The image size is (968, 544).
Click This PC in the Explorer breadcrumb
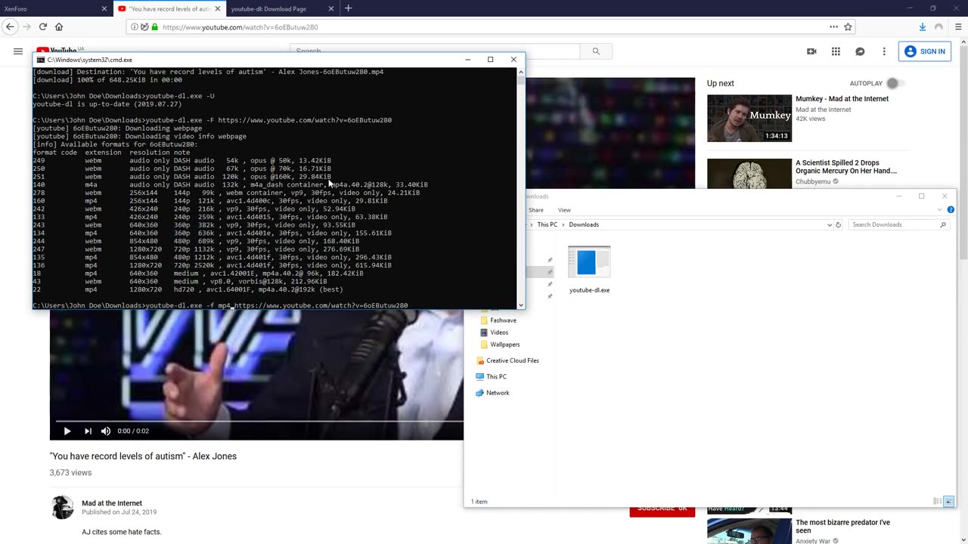[x=547, y=224]
